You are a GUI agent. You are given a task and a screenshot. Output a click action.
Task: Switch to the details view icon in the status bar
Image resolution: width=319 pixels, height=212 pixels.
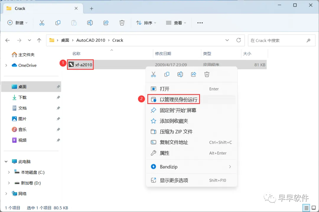click(x=306, y=208)
